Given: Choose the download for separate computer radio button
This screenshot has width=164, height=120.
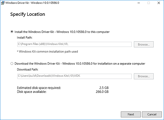Looking at the screenshot, I should (12, 64).
